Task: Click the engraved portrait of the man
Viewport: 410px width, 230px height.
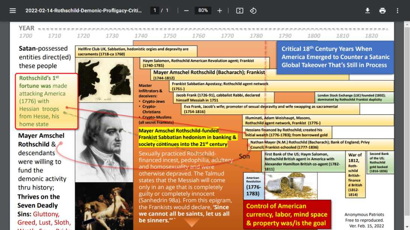Action: (x=104, y=142)
